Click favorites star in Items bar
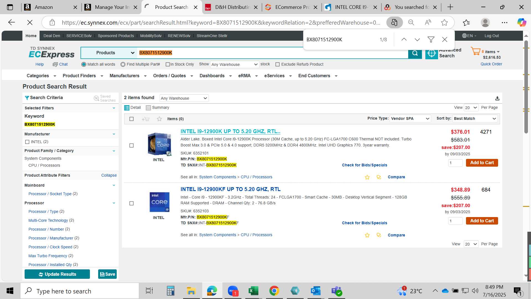The width and height of the screenshot is (531, 299). coord(159,119)
